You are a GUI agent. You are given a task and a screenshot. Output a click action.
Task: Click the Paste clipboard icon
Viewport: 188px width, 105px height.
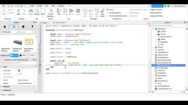4,11
